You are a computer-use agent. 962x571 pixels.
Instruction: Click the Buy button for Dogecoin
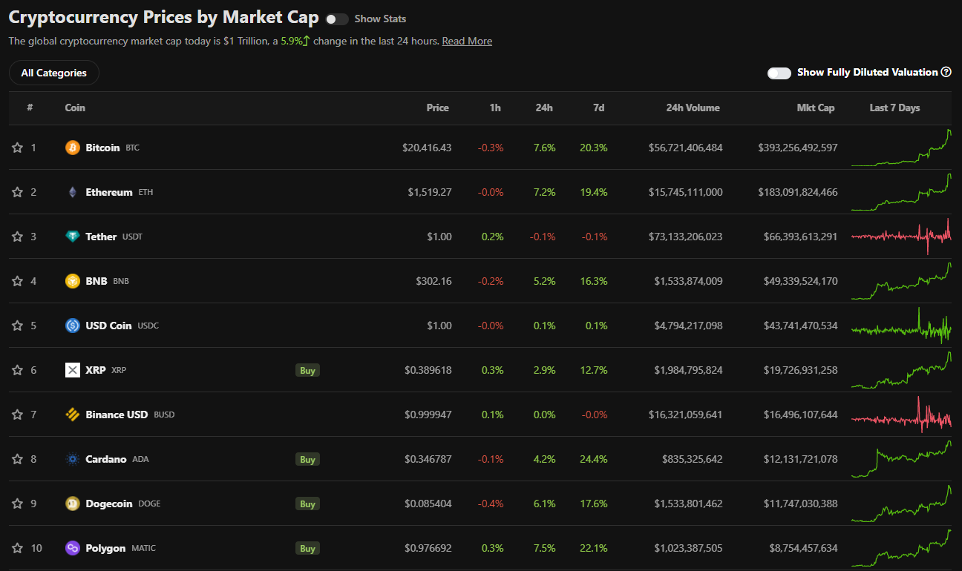tap(307, 504)
